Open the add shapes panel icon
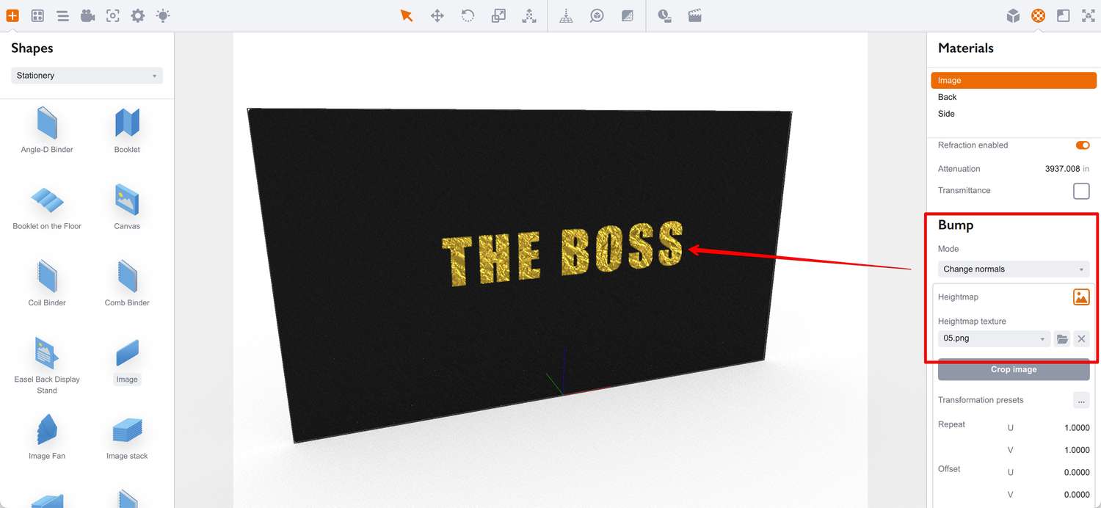 (12, 15)
